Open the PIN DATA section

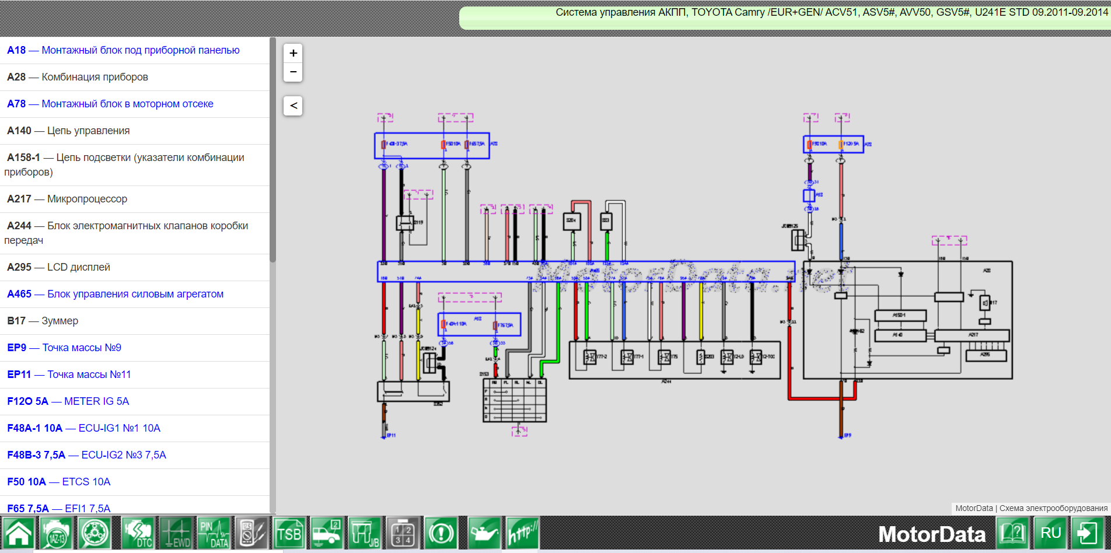pos(214,533)
